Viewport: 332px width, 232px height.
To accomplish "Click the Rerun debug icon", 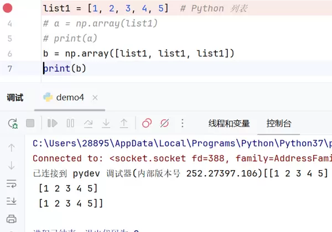I will [x=12, y=123].
